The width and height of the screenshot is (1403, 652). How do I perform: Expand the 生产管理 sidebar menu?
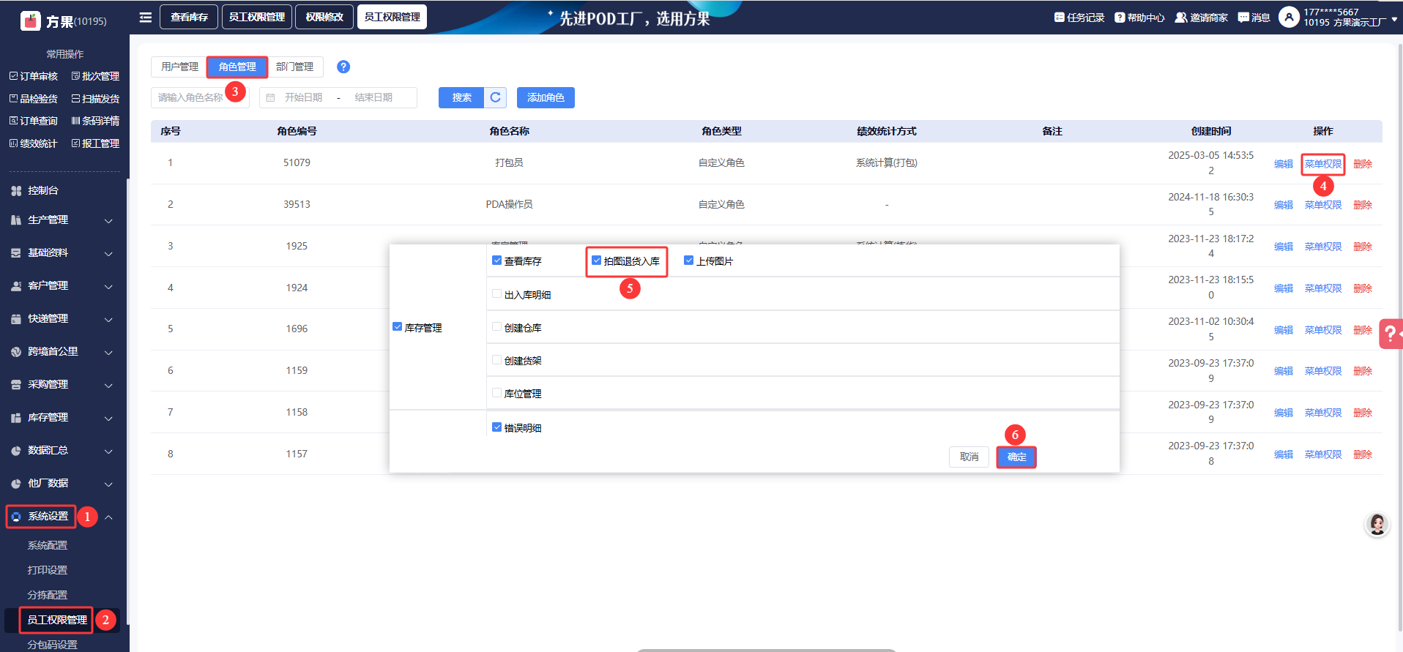[62, 220]
